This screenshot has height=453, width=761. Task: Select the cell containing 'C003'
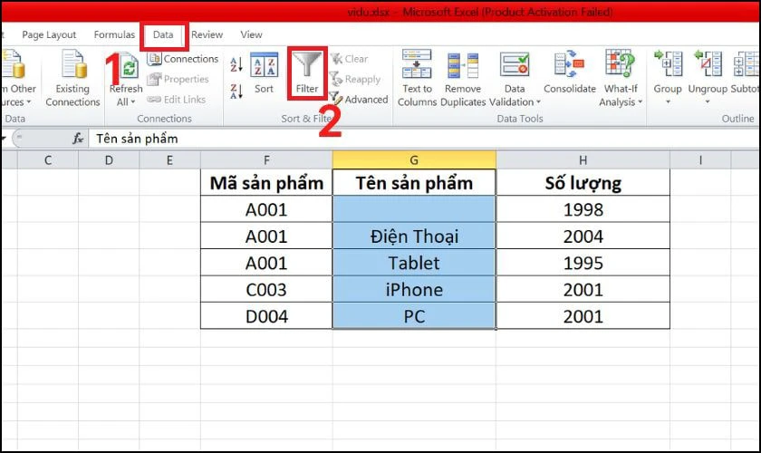click(x=266, y=289)
